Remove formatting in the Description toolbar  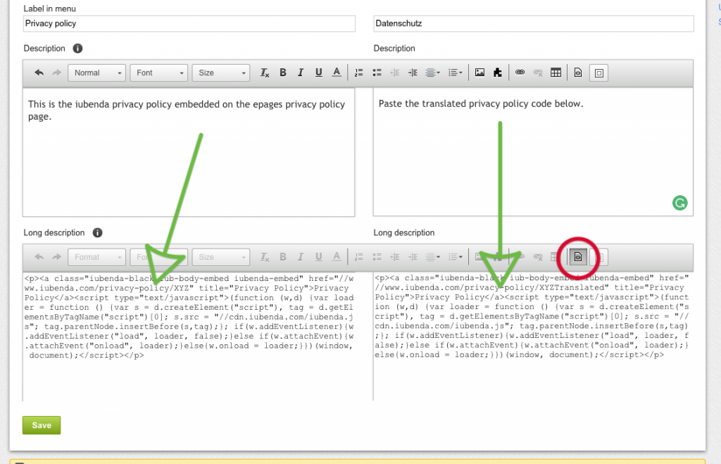point(265,73)
